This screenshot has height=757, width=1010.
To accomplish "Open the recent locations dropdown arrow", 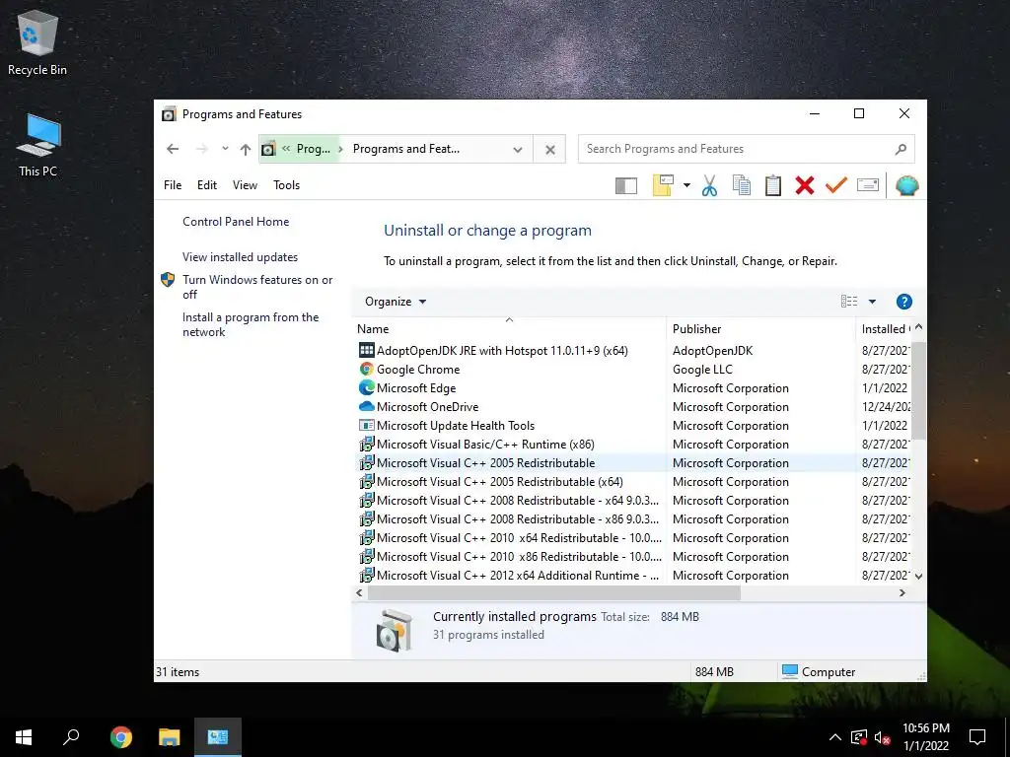I will tap(225, 149).
